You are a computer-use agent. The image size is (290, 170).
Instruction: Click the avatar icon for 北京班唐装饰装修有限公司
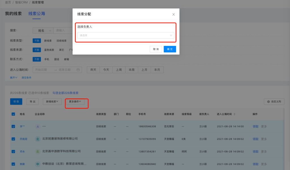pyautogui.click(x=37, y=139)
